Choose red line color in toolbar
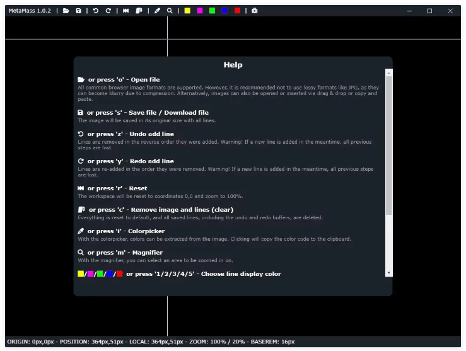Viewport: 466px width, 351px height. pos(237,11)
